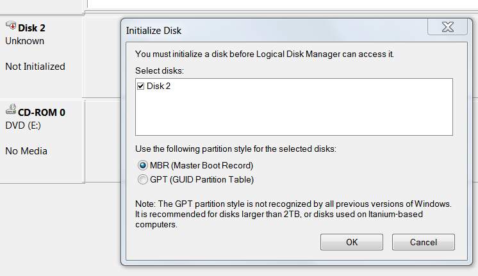The width and height of the screenshot is (478, 276).
Task: Select the CD-ROM 0 label
Action: pyautogui.click(x=42, y=113)
